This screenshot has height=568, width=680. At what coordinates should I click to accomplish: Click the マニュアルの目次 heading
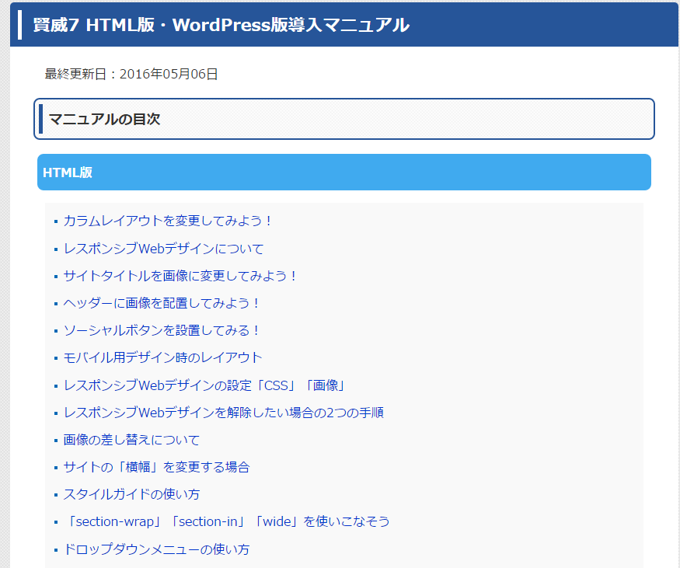click(104, 119)
